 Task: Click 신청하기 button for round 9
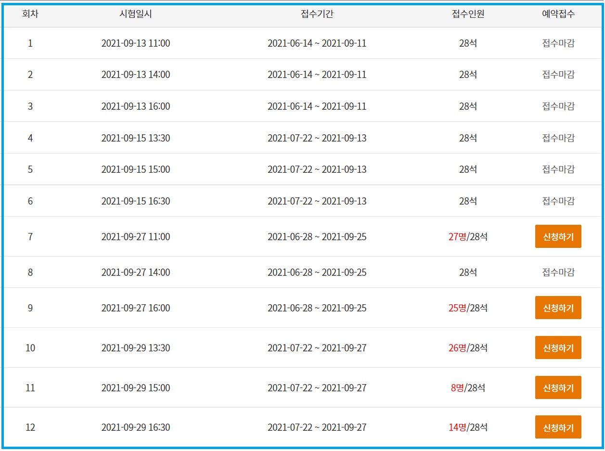(x=558, y=308)
